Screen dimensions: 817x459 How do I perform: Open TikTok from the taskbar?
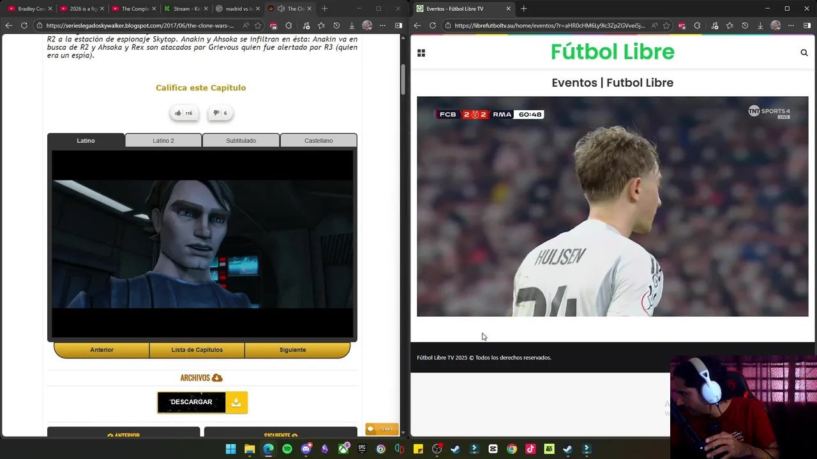[530, 449]
